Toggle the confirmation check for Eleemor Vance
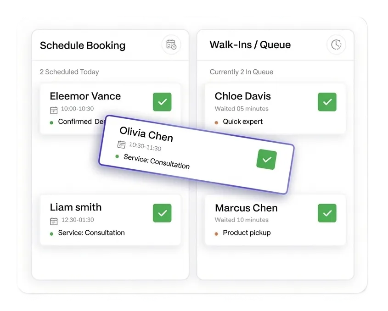388x311 pixels. coord(162,102)
